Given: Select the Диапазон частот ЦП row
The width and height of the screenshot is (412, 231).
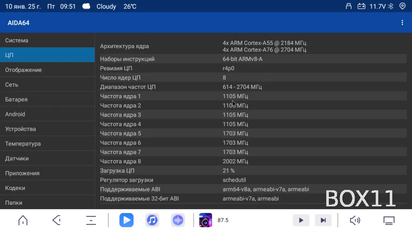Looking at the screenshot, I should [253, 87].
